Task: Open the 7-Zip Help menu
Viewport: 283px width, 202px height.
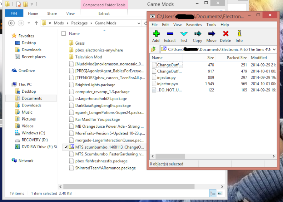Action: coord(225,25)
